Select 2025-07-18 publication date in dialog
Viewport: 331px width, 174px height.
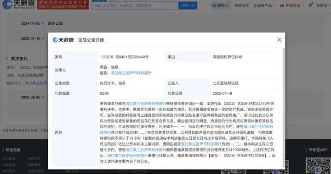click(223, 93)
